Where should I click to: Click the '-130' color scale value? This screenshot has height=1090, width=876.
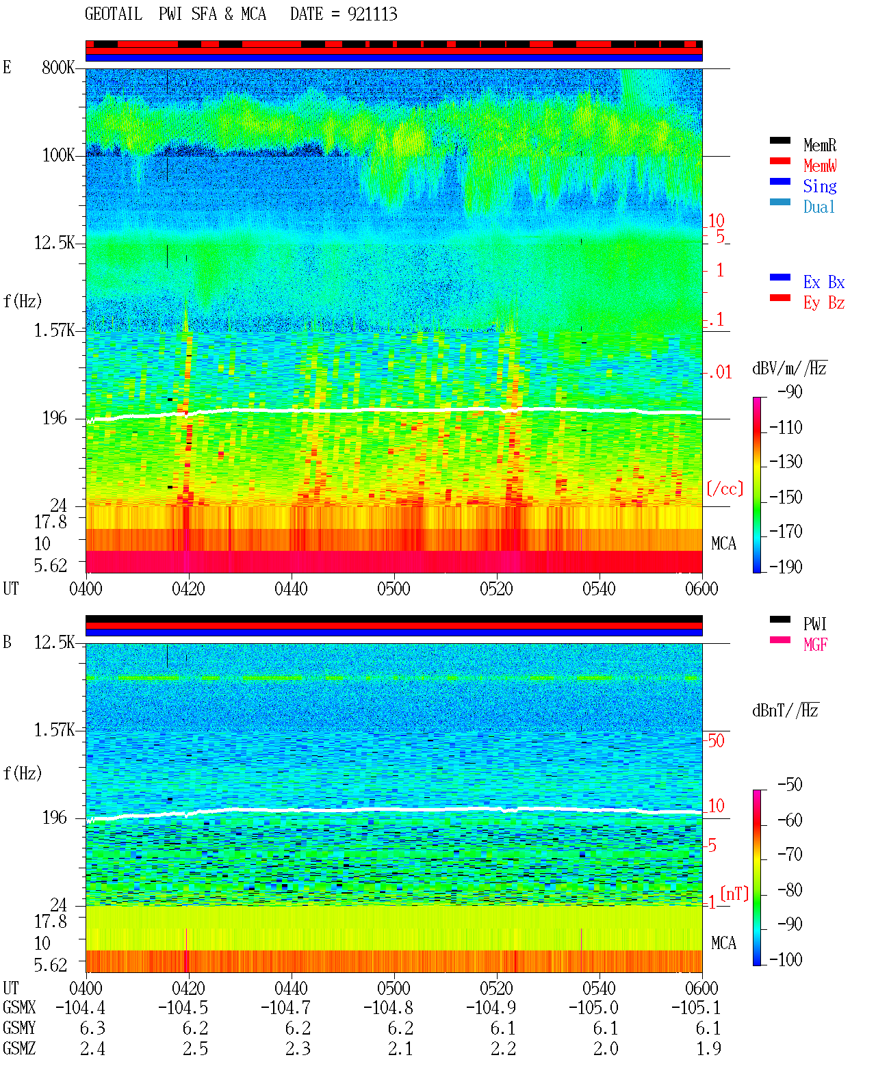click(x=786, y=462)
